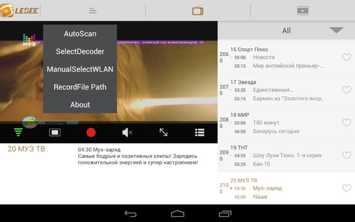The height and width of the screenshot is (222, 355).
Task: Expand video to fullscreen
Action: coord(163,133)
